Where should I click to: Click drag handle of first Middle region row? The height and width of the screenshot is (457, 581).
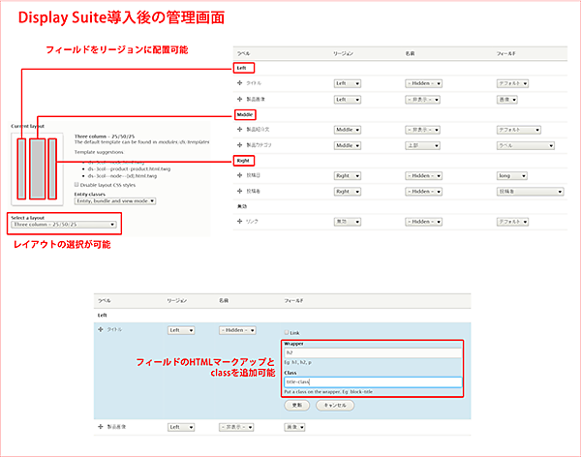tap(240, 130)
